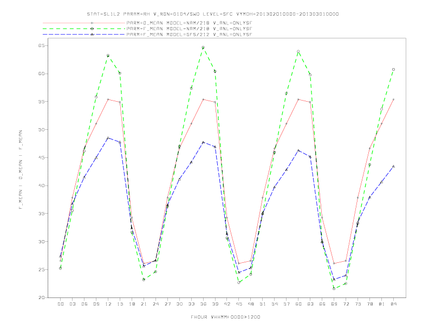Click y-axis tick value 40
The height and width of the screenshot is (331, 429).
tap(41, 186)
